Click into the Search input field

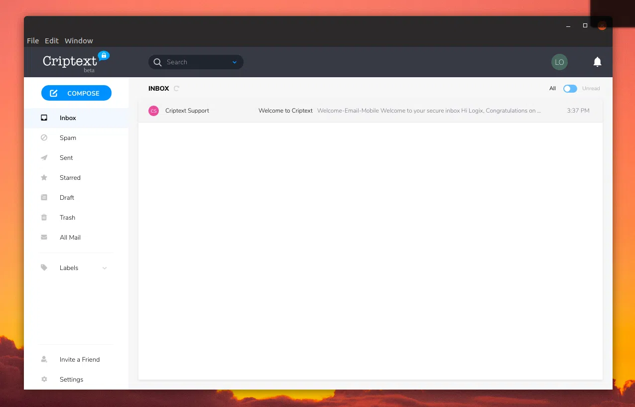[197, 62]
